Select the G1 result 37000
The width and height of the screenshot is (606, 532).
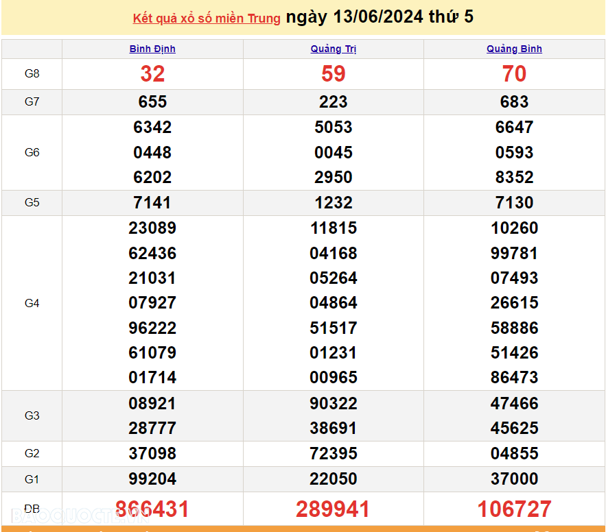pyautogui.click(x=514, y=479)
